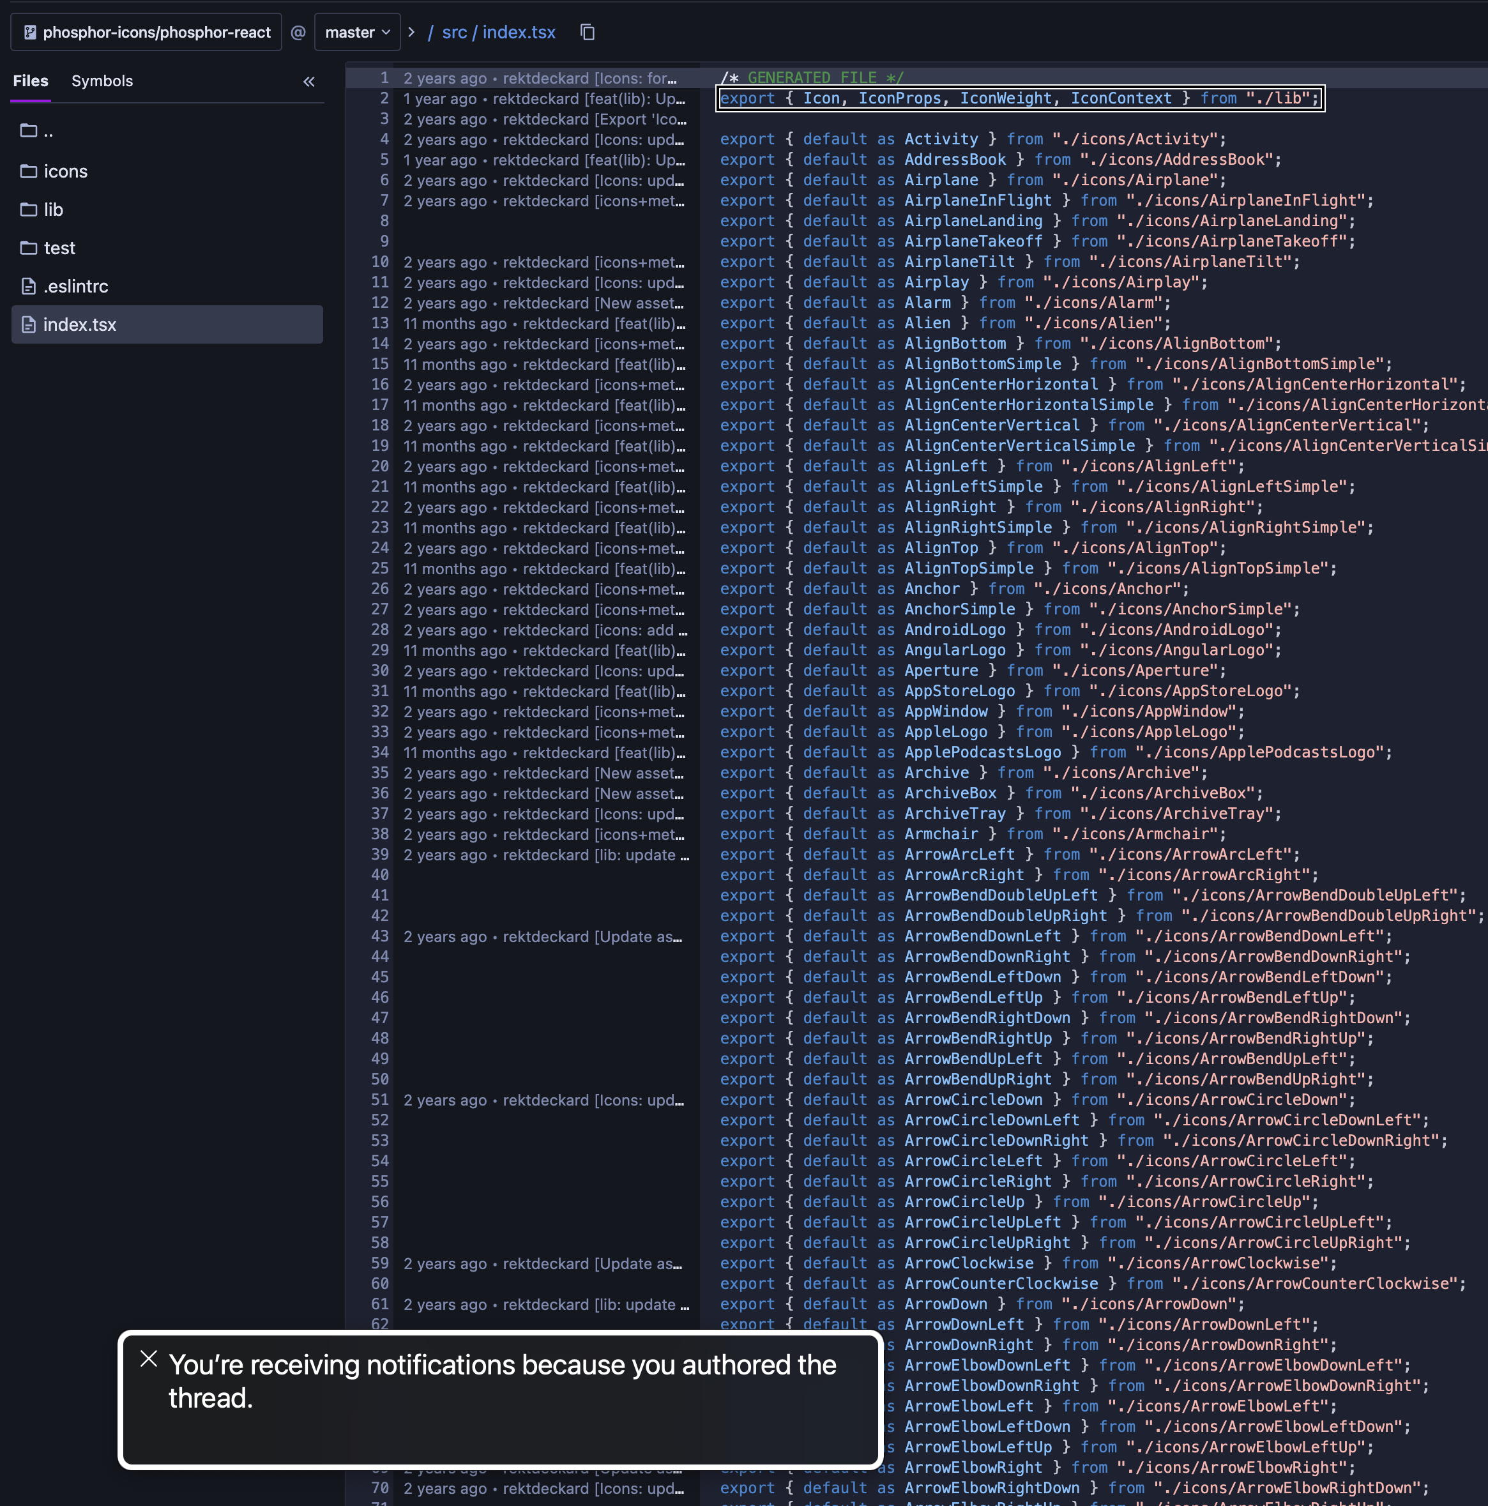Image resolution: width=1488 pixels, height=1506 pixels.
Task: Click the repository icon beside phosphor-react
Action: coord(29,32)
